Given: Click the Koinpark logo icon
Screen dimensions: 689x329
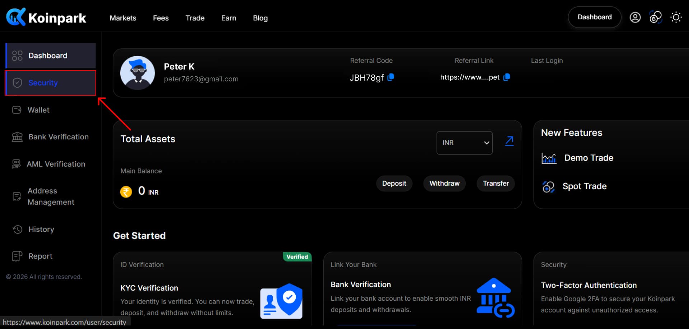Looking at the screenshot, I should pyautogui.click(x=16, y=17).
